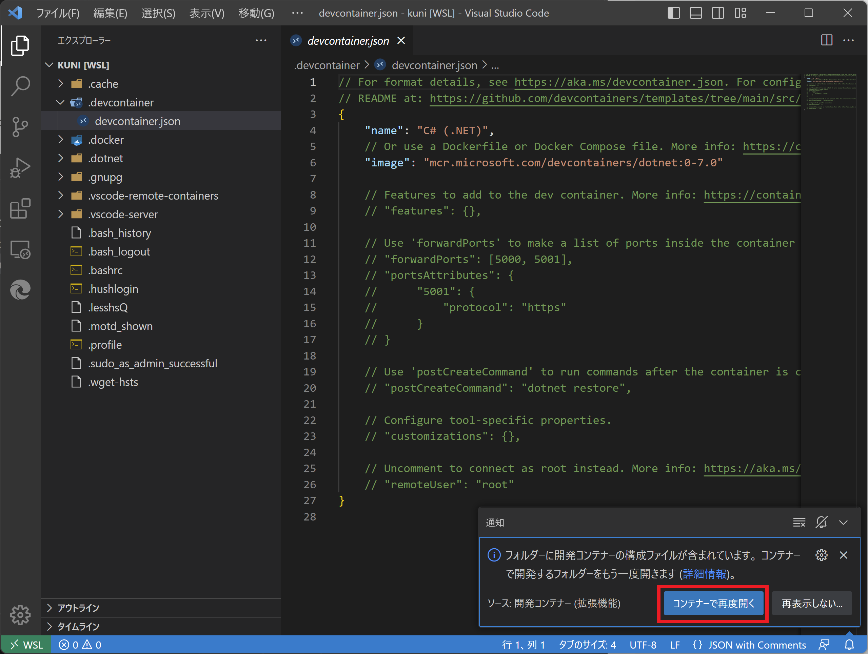The height and width of the screenshot is (654, 868).
Task: Change the LF end of line sequence
Action: point(674,645)
